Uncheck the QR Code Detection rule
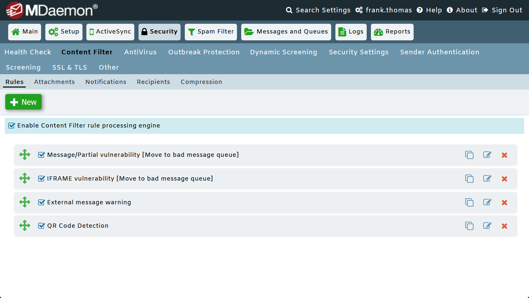Viewport: 529px width, 298px height. (41, 225)
